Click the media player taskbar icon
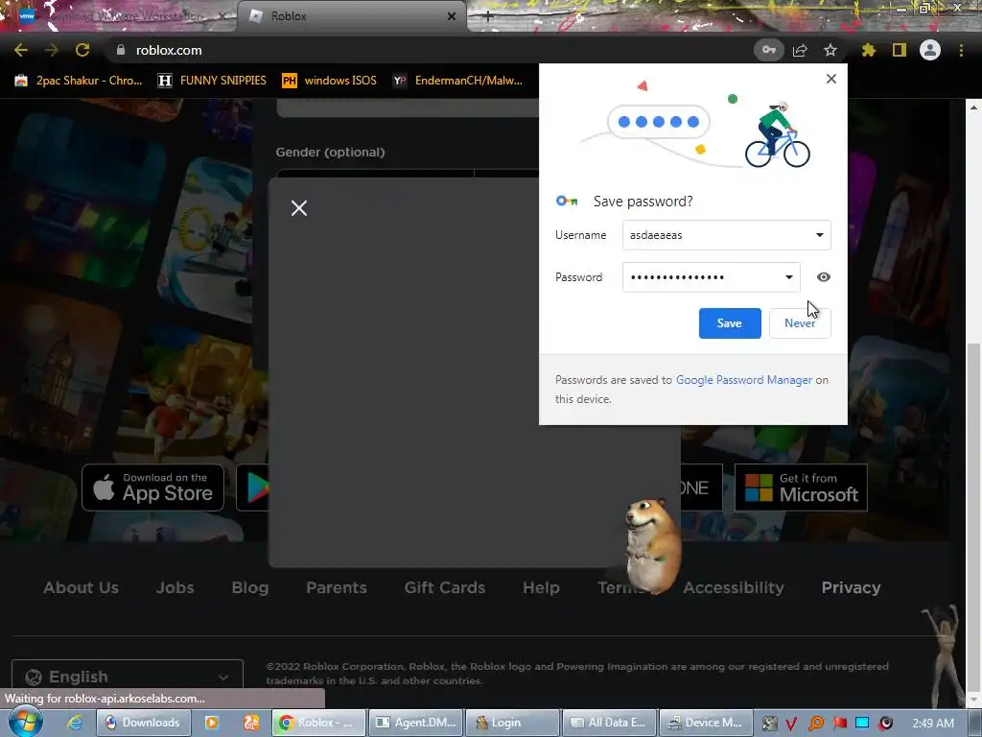 tap(212, 723)
